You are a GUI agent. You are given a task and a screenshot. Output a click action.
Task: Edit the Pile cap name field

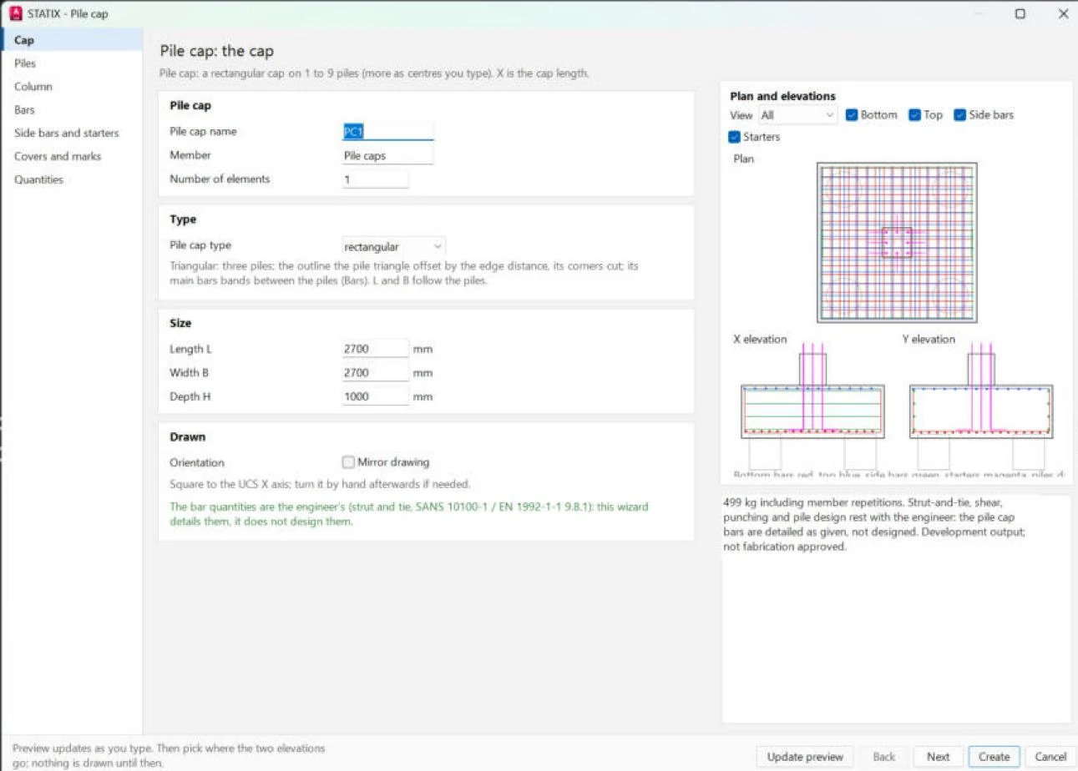387,132
